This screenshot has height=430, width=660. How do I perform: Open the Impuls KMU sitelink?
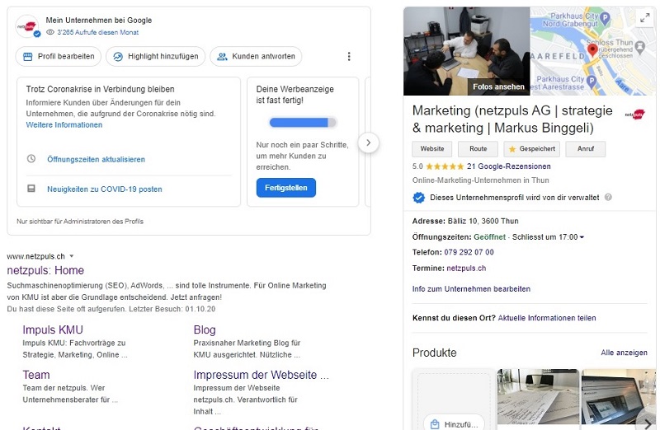coord(53,330)
